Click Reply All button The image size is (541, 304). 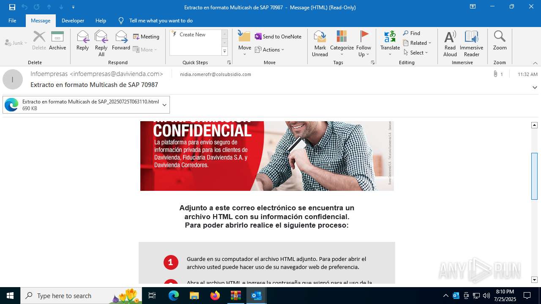[x=101, y=43]
